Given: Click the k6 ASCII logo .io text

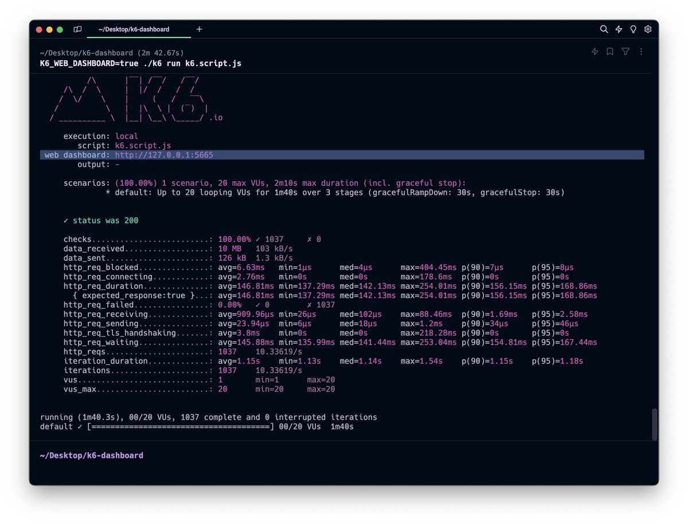Looking at the screenshot, I should pyautogui.click(x=216, y=118).
